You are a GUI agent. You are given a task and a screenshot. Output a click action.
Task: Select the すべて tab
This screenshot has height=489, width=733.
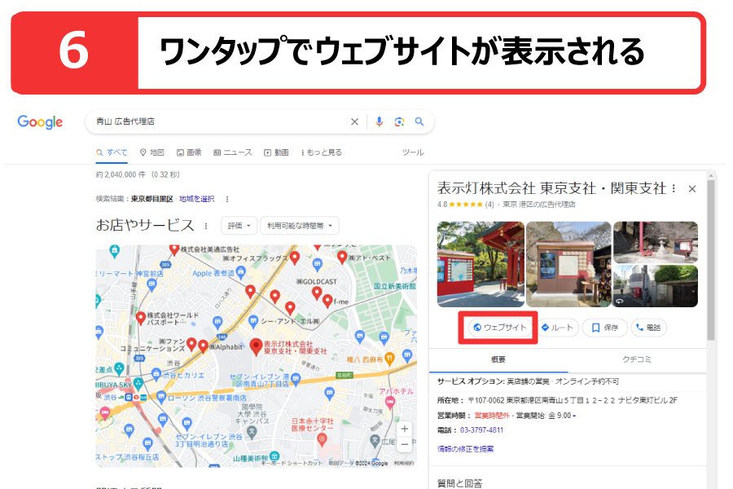click(x=112, y=152)
